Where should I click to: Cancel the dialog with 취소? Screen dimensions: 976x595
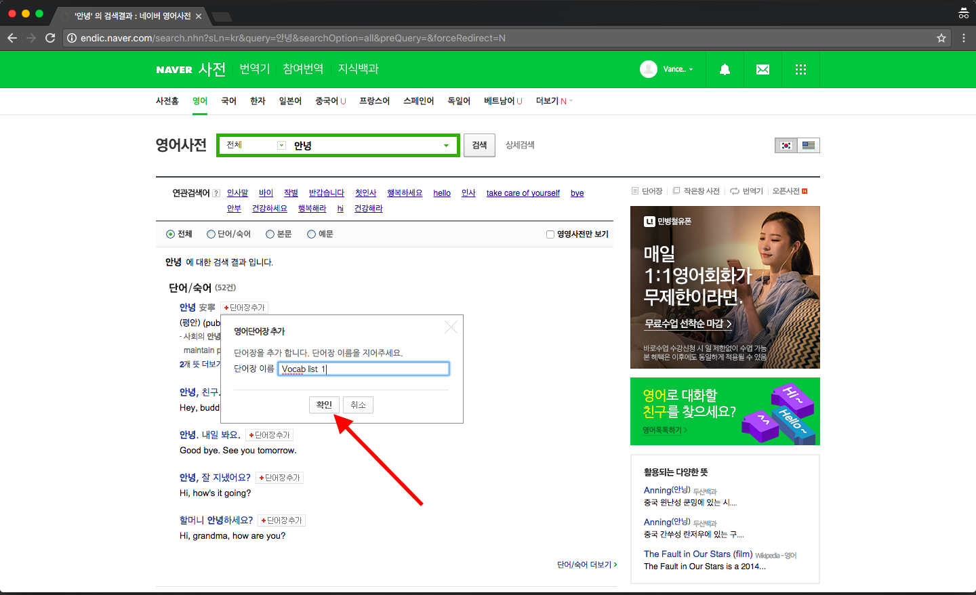pos(358,405)
